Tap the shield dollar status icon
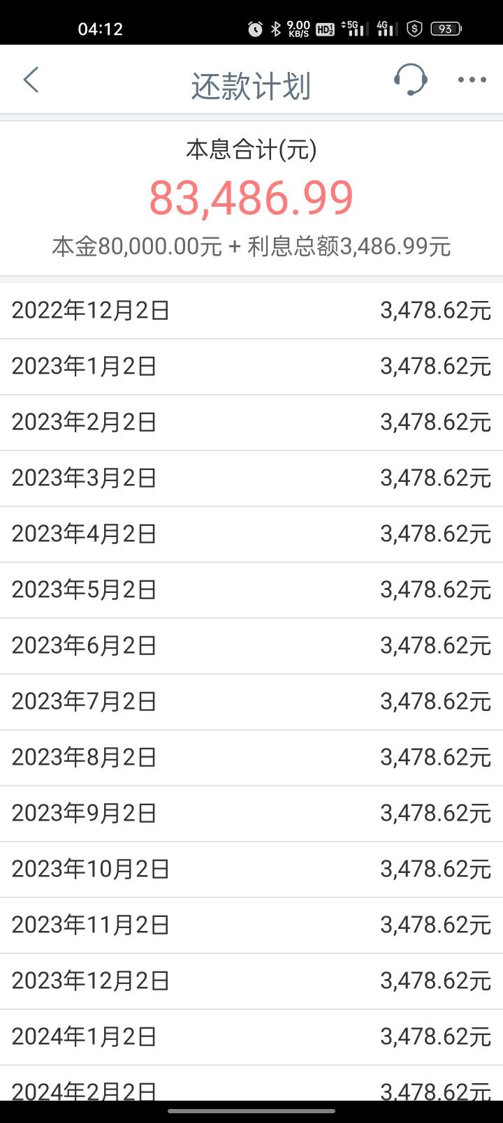 click(415, 29)
